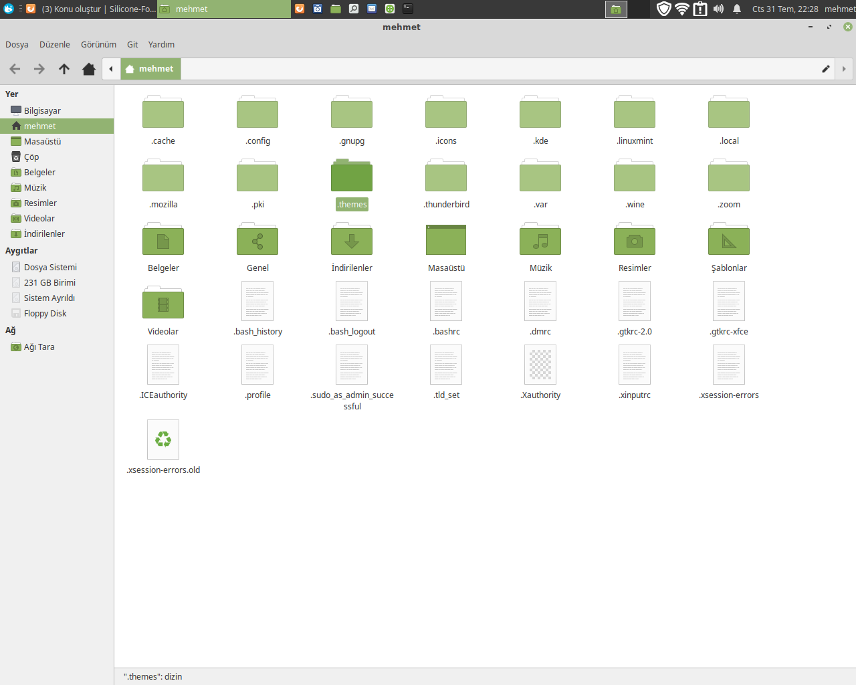Select the .icons folder icon
Screen dimensions: 856x685
click(x=446, y=112)
